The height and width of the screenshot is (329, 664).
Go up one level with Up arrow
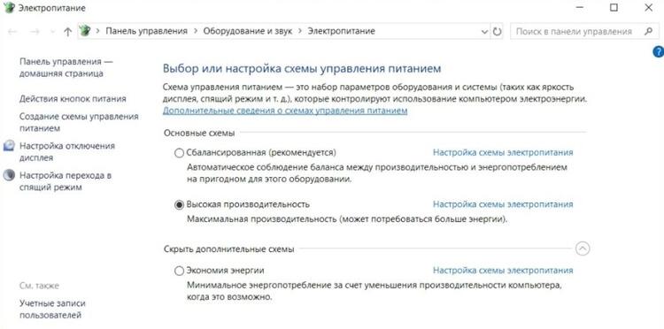coord(67,32)
